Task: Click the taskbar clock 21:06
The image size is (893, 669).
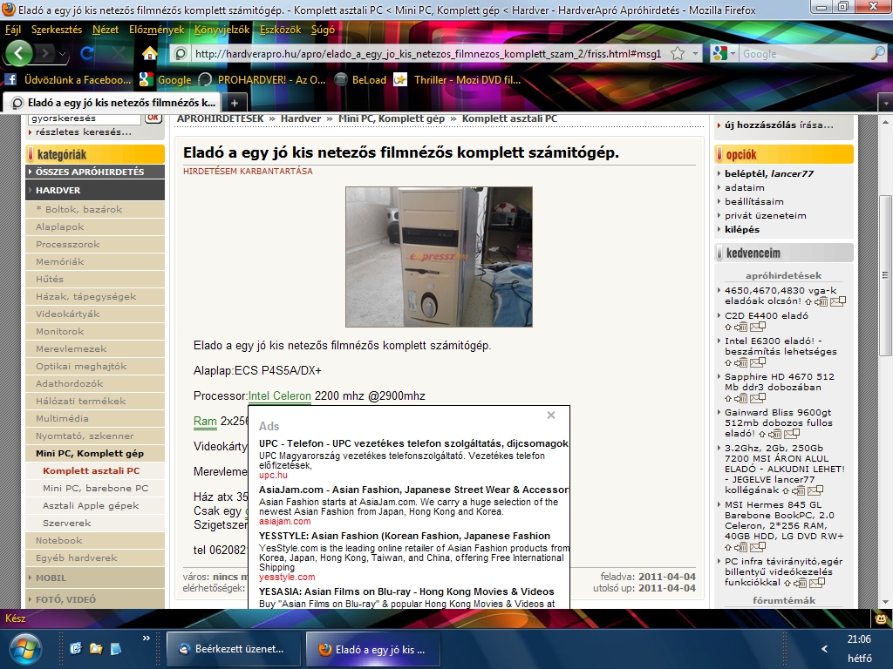Action: (x=859, y=639)
